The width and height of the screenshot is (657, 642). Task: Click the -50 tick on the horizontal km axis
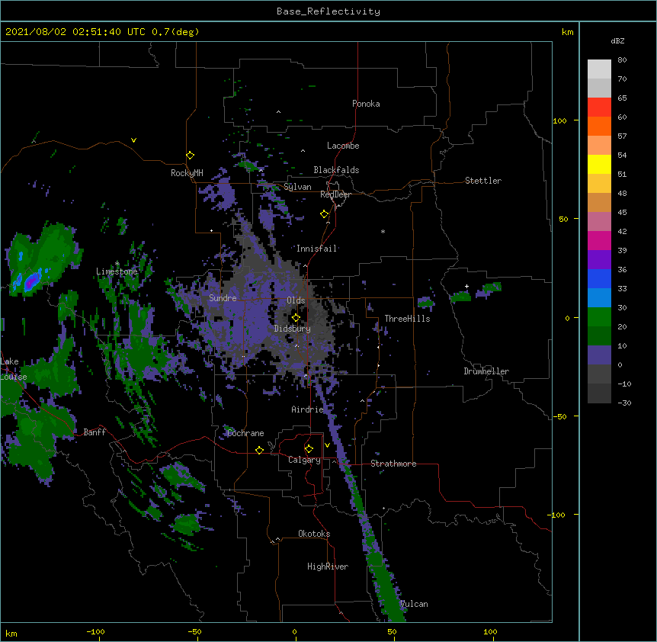194,632
